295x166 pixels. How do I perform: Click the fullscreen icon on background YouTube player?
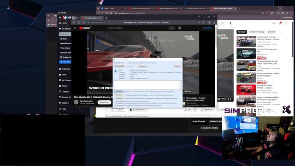[x=230, y=99]
